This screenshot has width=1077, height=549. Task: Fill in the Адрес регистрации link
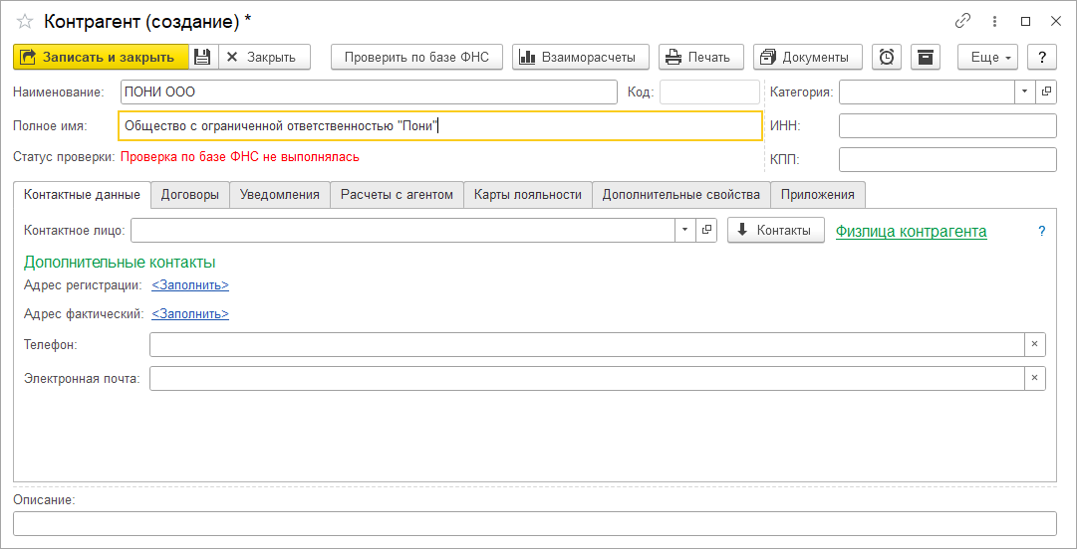pyautogui.click(x=190, y=285)
